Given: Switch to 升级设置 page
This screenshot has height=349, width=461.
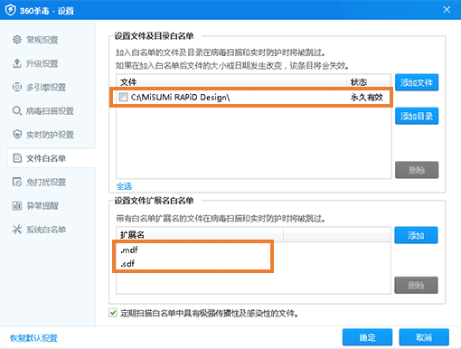Looking at the screenshot, I should pyautogui.click(x=42, y=63).
